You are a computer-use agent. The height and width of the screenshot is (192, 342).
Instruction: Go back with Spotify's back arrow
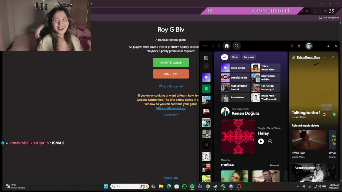click(x=213, y=46)
